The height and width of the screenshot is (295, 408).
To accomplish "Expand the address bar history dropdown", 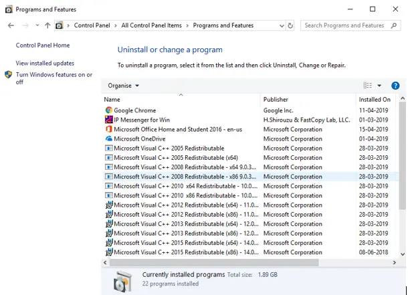I will click(x=282, y=25).
